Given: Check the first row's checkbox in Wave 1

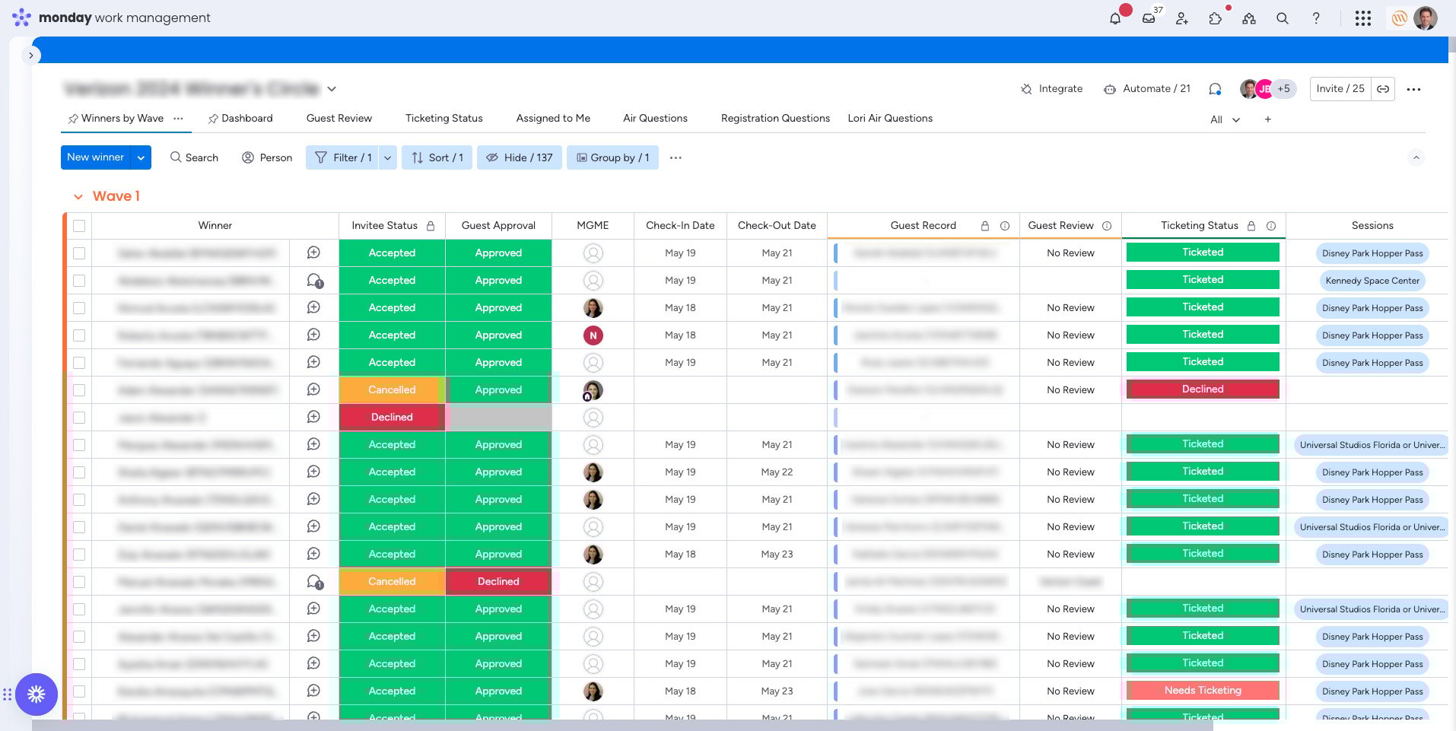Looking at the screenshot, I should pyautogui.click(x=79, y=253).
